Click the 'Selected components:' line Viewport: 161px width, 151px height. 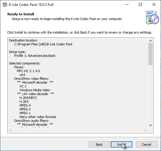(x=24, y=63)
